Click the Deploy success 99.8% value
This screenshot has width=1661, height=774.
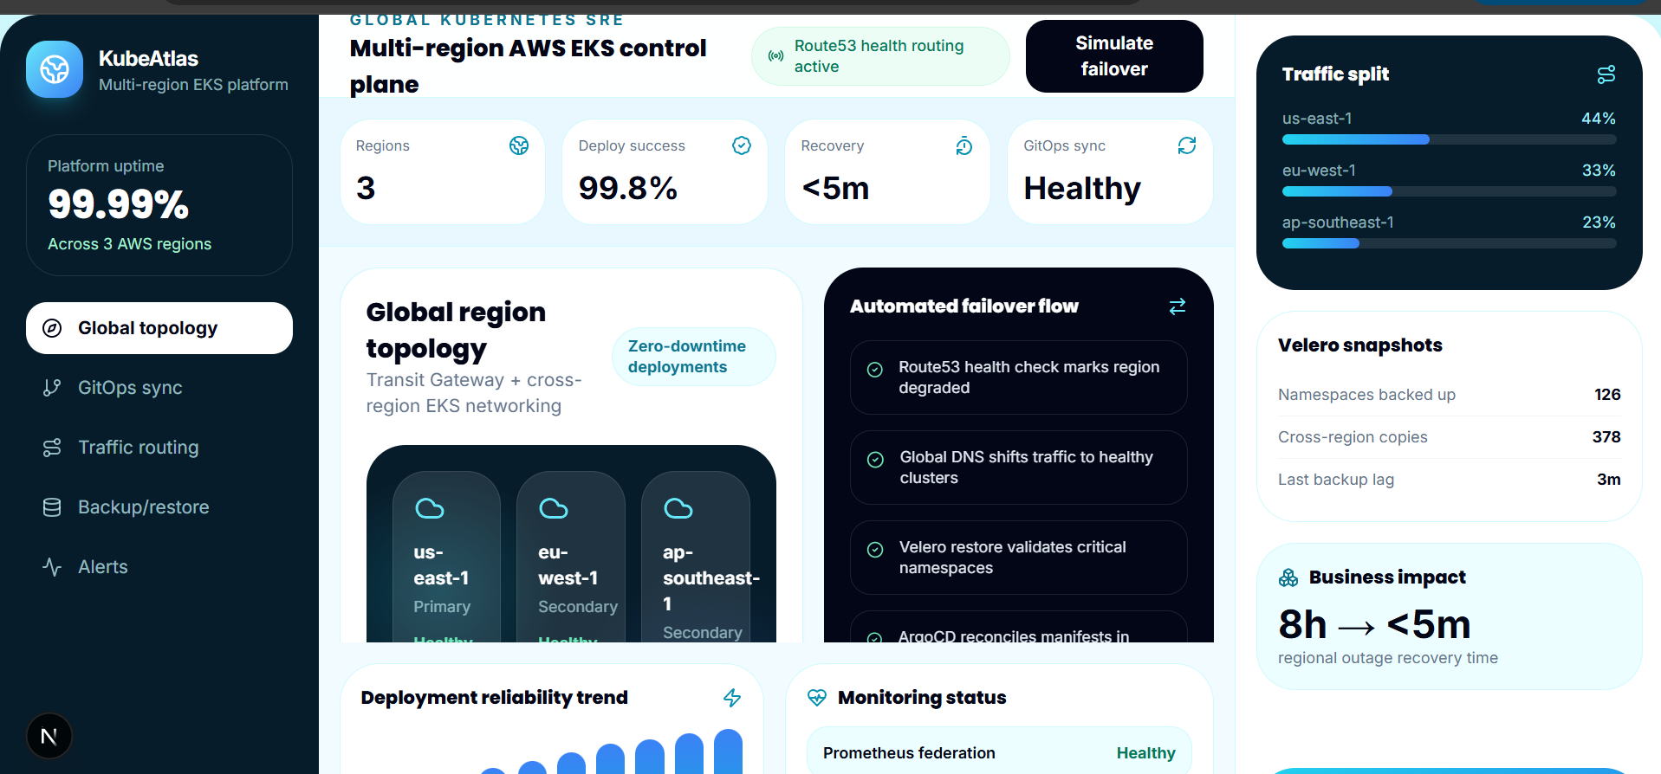[x=628, y=188]
